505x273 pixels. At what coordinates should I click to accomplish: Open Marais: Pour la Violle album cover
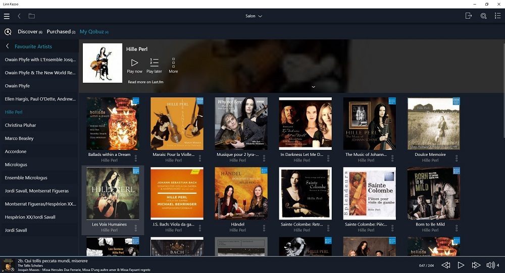coord(177,124)
